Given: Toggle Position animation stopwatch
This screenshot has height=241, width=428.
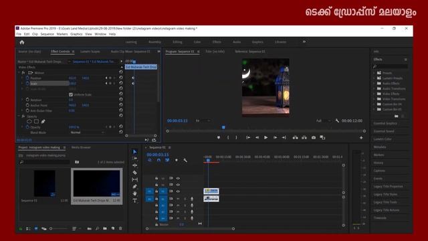Looking at the screenshot, I should point(27,78).
